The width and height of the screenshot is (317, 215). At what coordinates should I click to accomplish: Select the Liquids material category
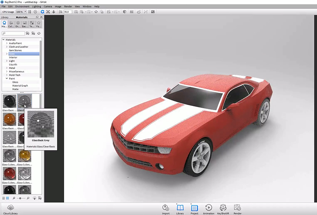(x=13, y=64)
